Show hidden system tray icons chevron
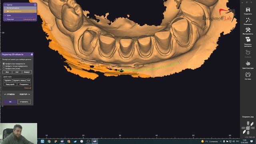This screenshot has height=144, width=256. point(221,141)
